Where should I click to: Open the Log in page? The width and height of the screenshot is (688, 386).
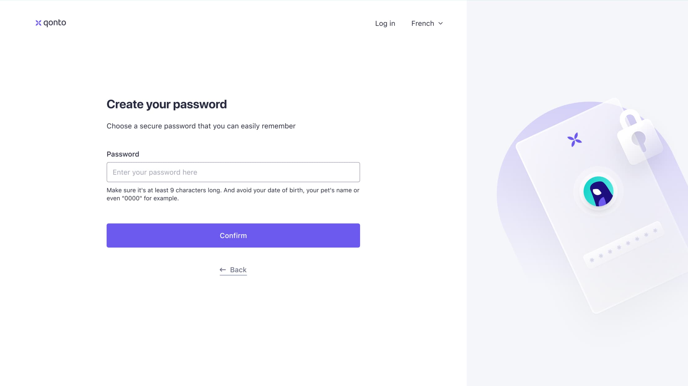385,24
